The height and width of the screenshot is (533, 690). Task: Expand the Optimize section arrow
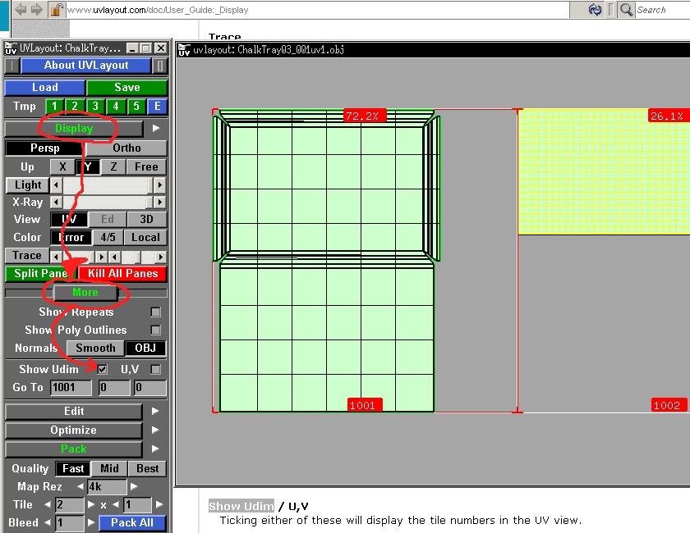[x=155, y=430]
